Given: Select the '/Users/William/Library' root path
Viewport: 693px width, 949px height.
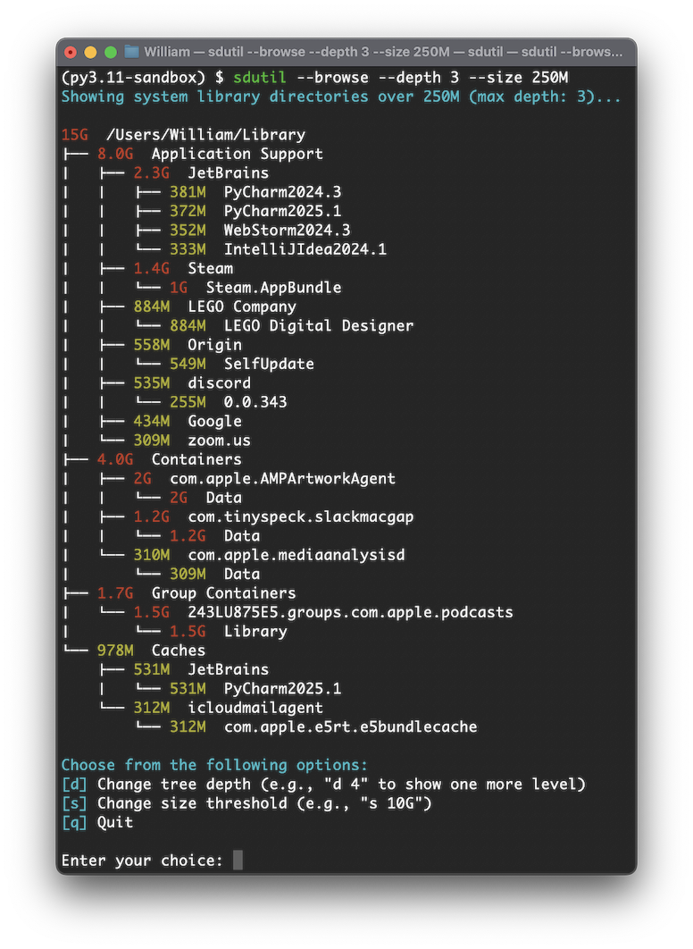Looking at the screenshot, I should click(205, 135).
